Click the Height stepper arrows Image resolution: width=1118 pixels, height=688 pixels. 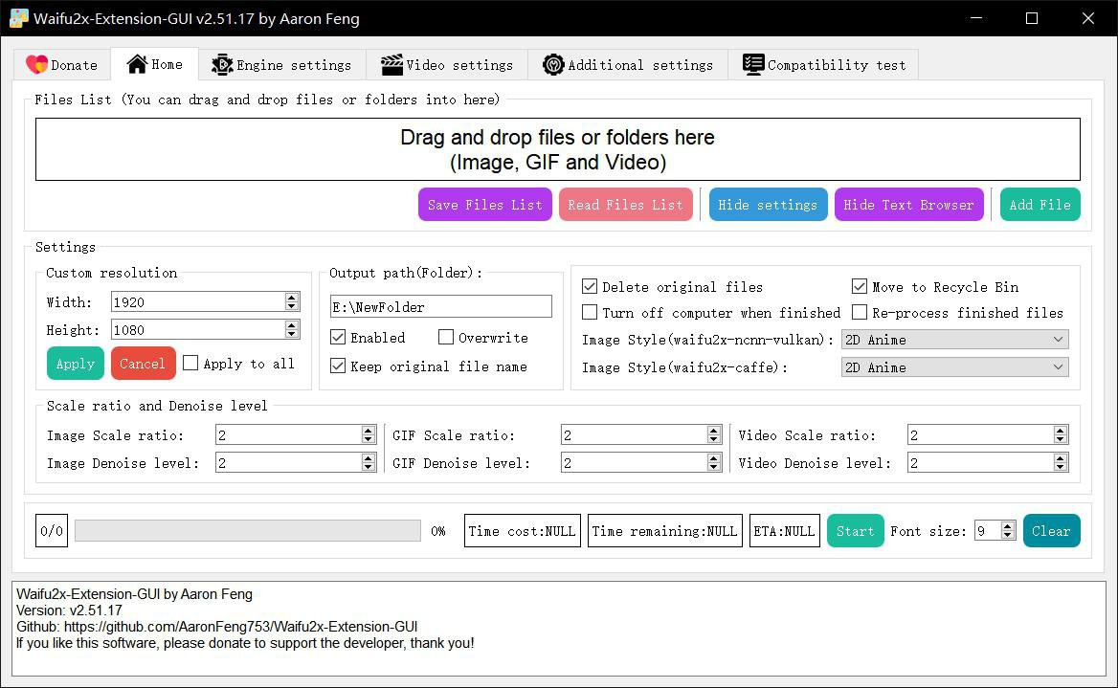coord(292,329)
